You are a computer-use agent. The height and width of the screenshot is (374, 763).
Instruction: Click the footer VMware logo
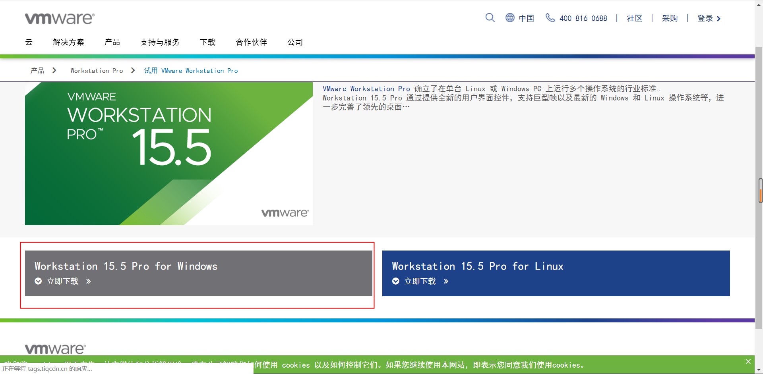55,349
